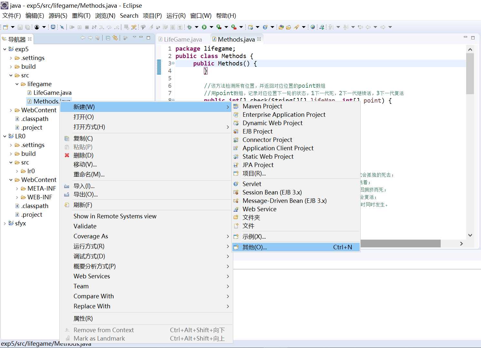
Task: Close the Methods.java editor tab
Action: pyautogui.click(x=259, y=39)
